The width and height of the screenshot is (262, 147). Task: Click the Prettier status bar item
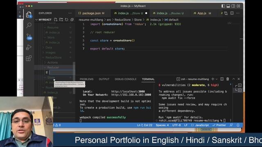click(x=219, y=125)
